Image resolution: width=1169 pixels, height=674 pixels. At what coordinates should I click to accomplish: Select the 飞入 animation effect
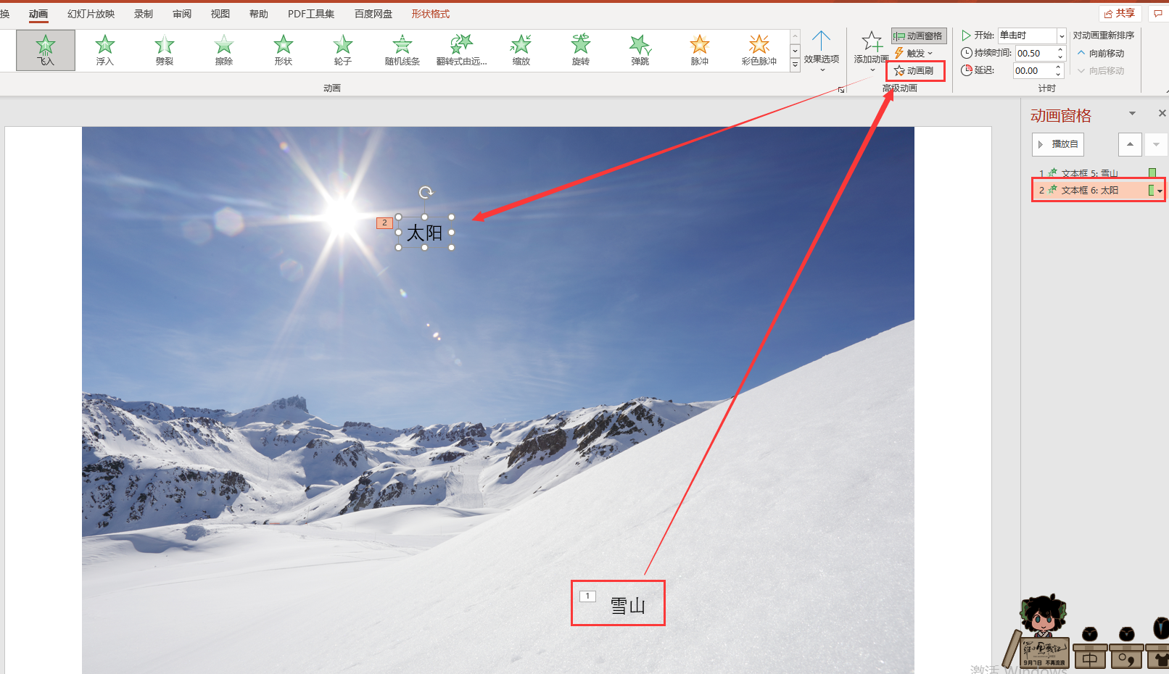coord(46,50)
